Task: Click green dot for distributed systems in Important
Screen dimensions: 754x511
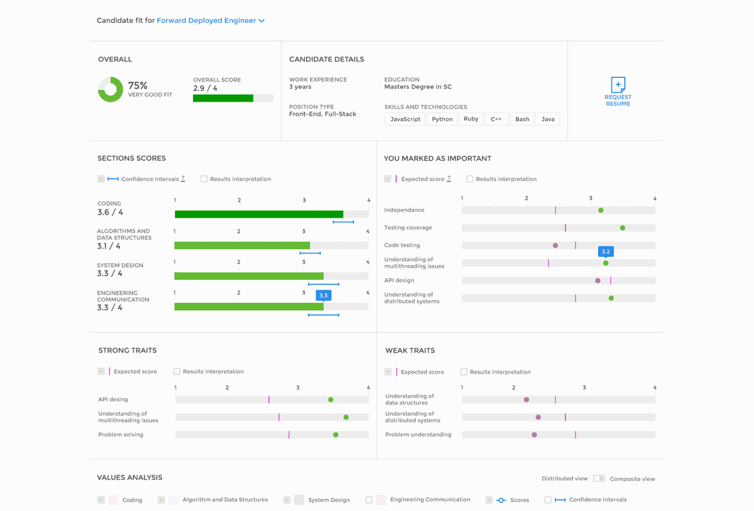Action: tap(611, 298)
